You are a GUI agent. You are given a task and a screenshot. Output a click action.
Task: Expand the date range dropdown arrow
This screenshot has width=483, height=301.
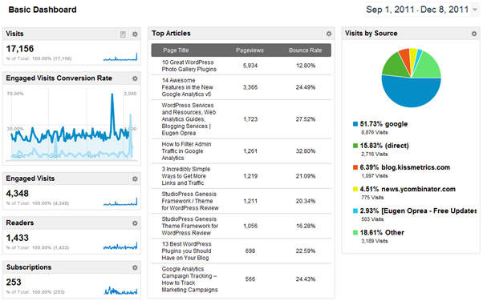[x=475, y=10]
